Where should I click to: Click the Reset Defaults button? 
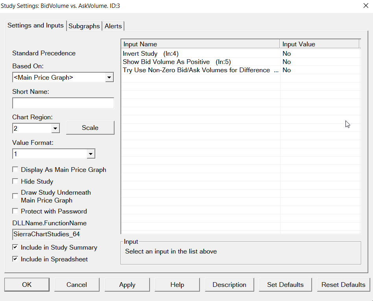click(x=343, y=285)
